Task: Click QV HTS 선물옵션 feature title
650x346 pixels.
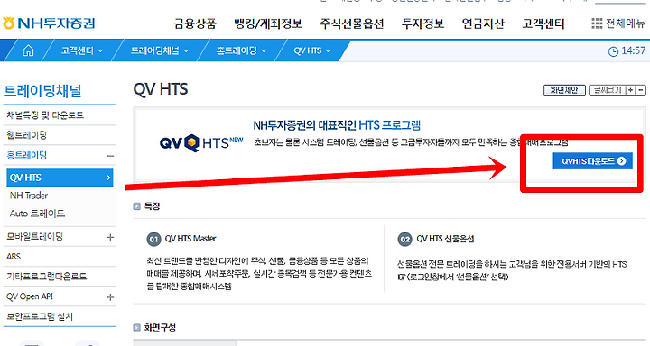Action: (x=445, y=239)
